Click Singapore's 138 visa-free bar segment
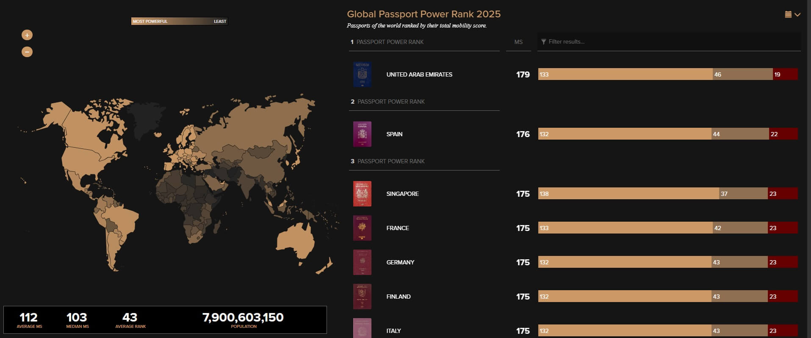811x338 pixels. click(x=628, y=194)
